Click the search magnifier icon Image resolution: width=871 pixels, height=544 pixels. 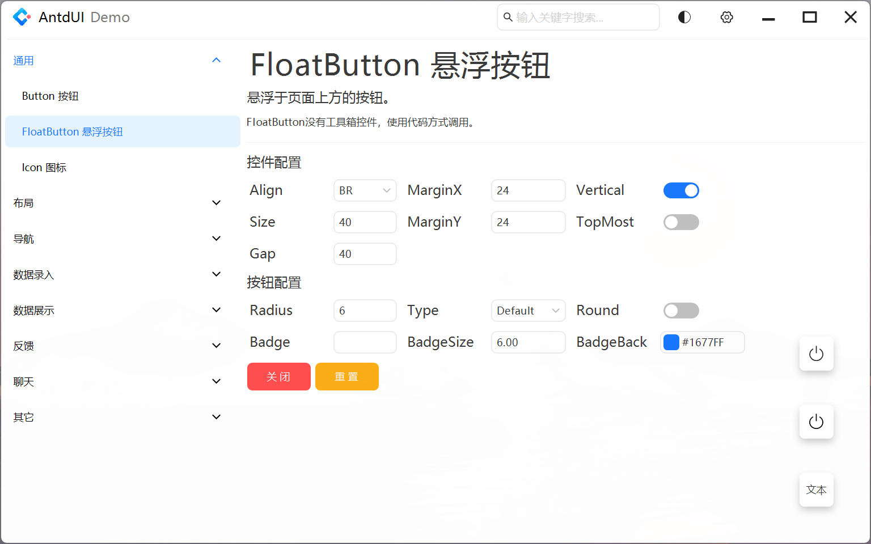coord(508,17)
